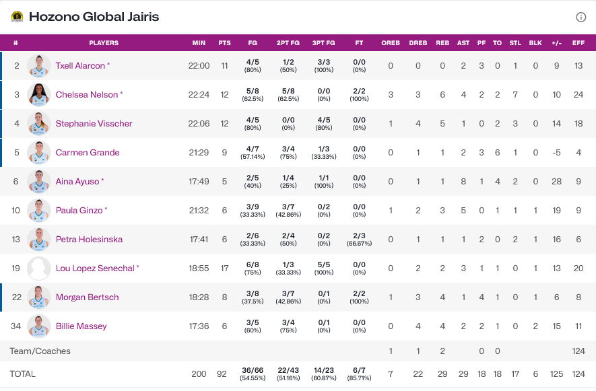Sort by the +/- column header
Screen dimensions: 596x391
tap(556, 43)
